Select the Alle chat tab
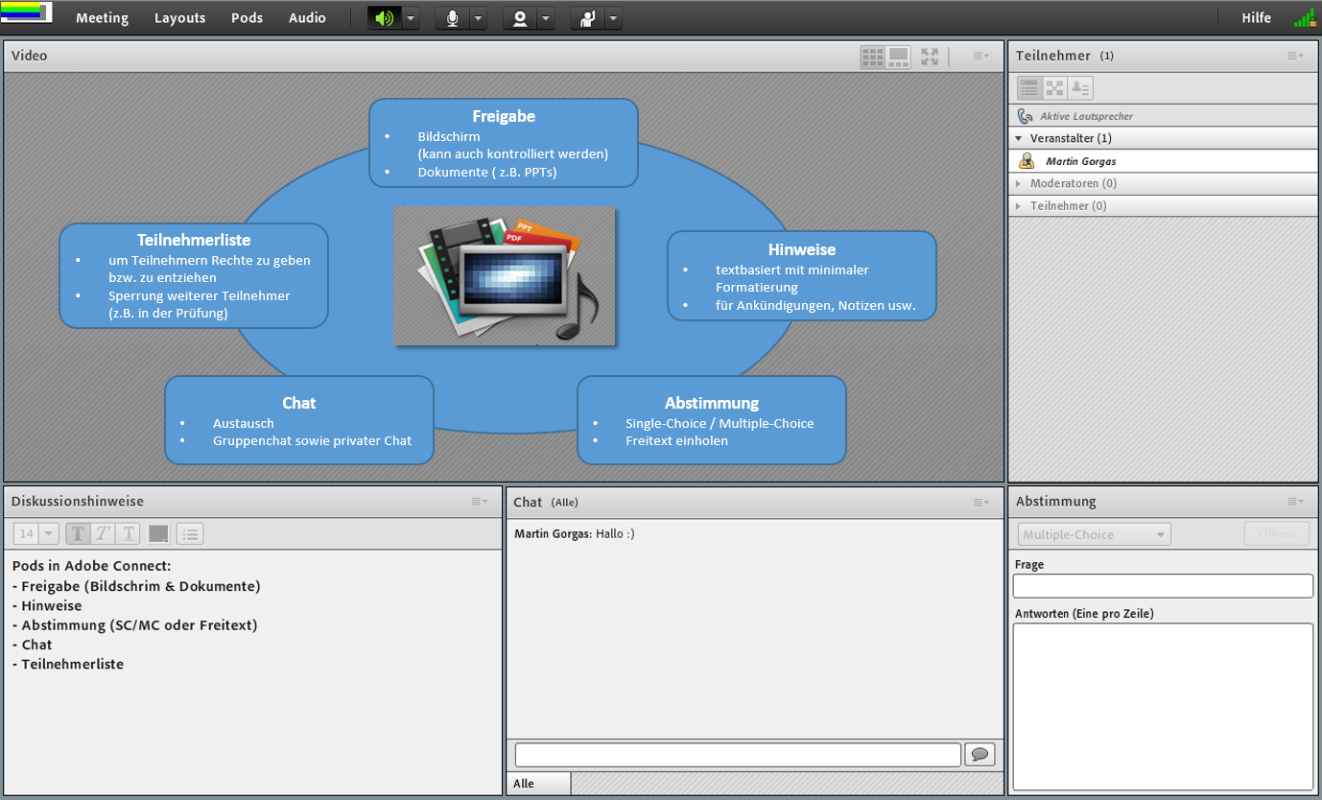Screen dimensions: 1322x800 (x=538, y=784)
